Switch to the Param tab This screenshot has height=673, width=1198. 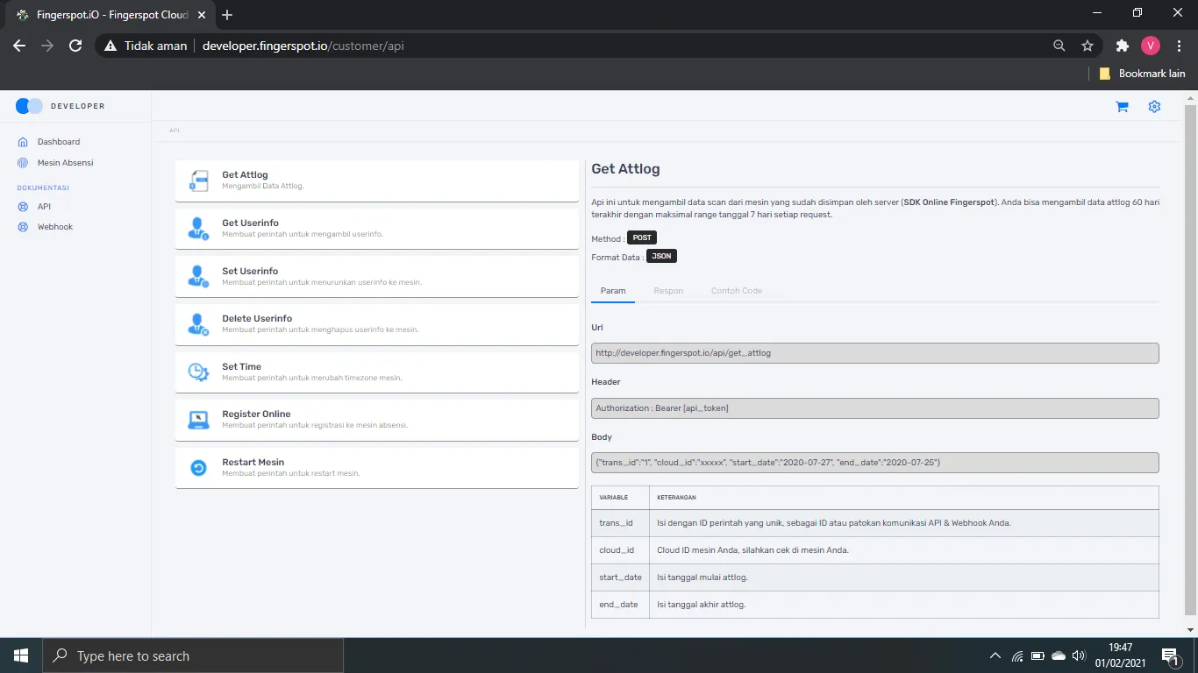pyautogui.click(x=613, y=291)
